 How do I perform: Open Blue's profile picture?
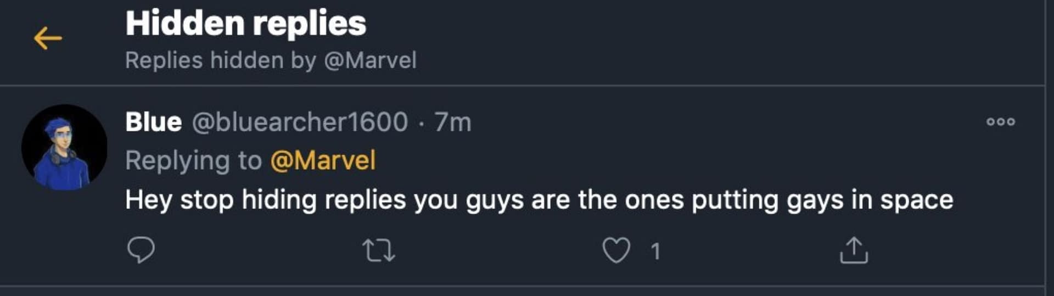coord(64,147)
